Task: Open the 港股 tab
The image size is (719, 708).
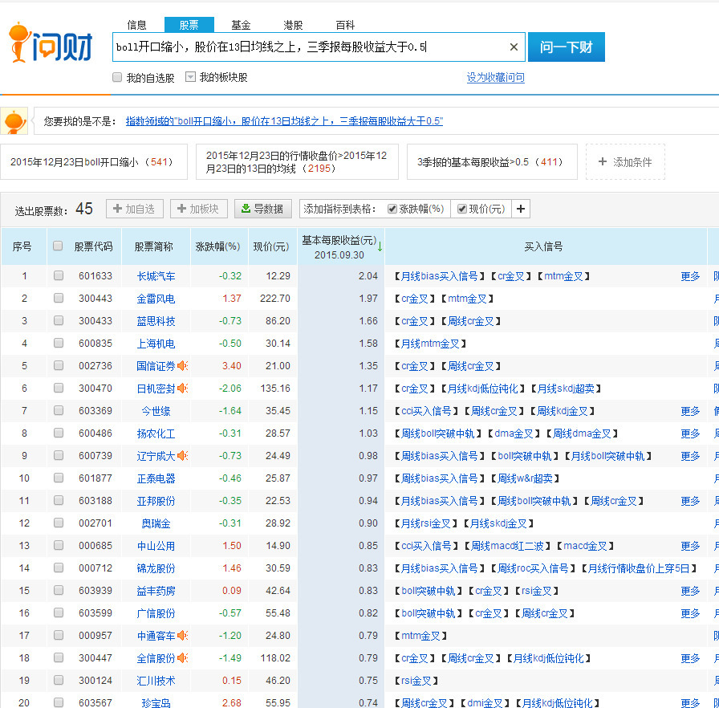Action: tap(293, 25)
